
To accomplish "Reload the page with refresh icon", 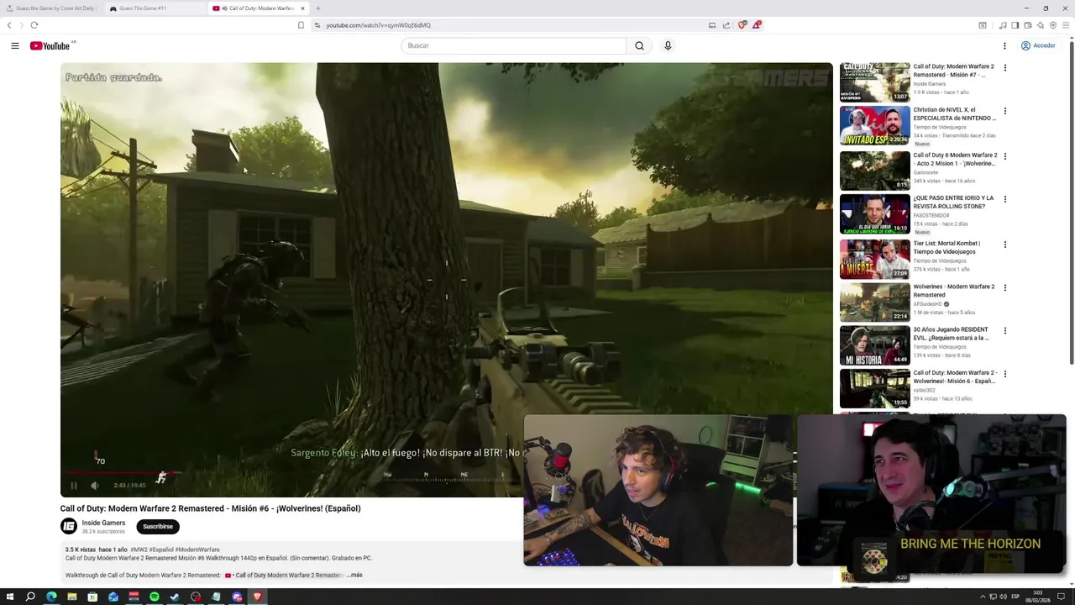I will [34, 25].
